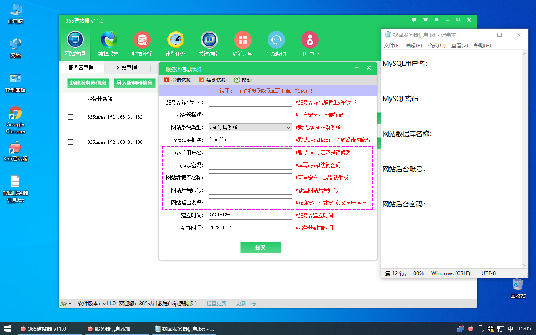Viewport: 536px width, 335px height.
Task: Click 建立时间 date field
Action: [x=250, y=215]
